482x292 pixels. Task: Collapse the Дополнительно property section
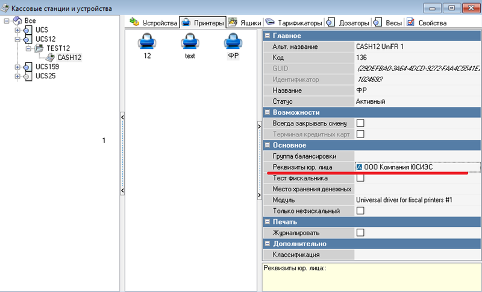coord(268,243)
